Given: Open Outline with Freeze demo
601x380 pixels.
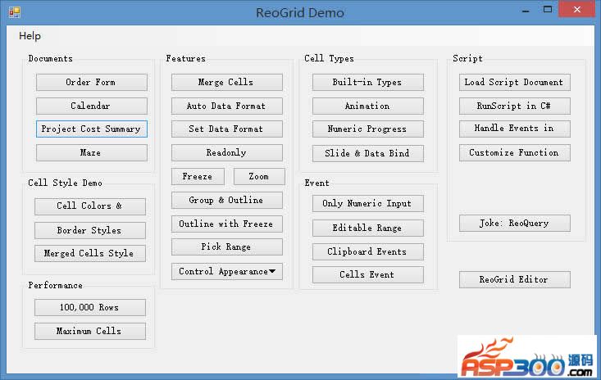Looking at the screenshot, I should tap(227, 224).
